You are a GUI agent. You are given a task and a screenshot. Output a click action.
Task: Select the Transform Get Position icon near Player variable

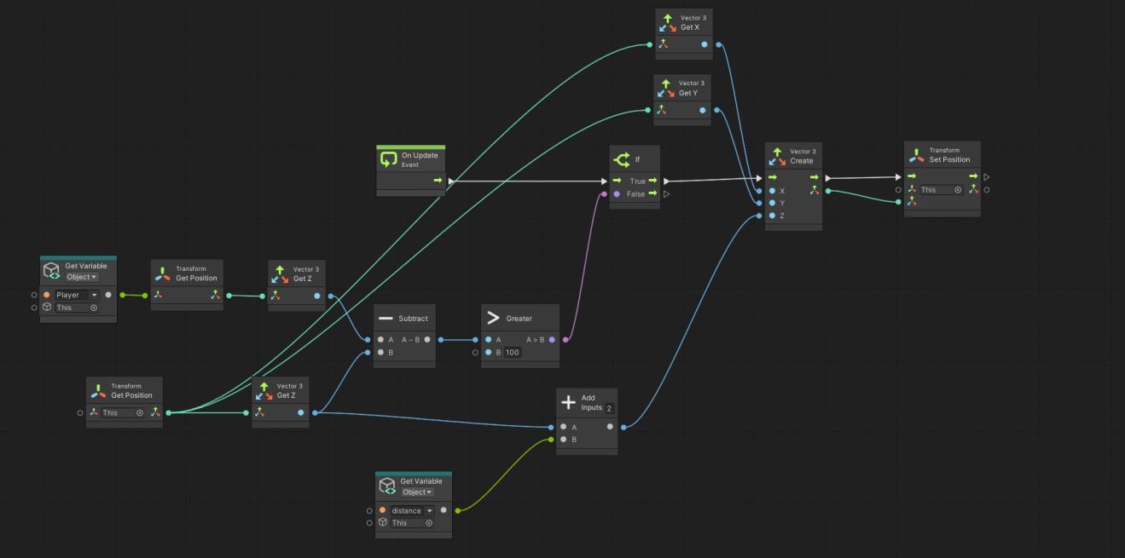(x=164, y=273)
